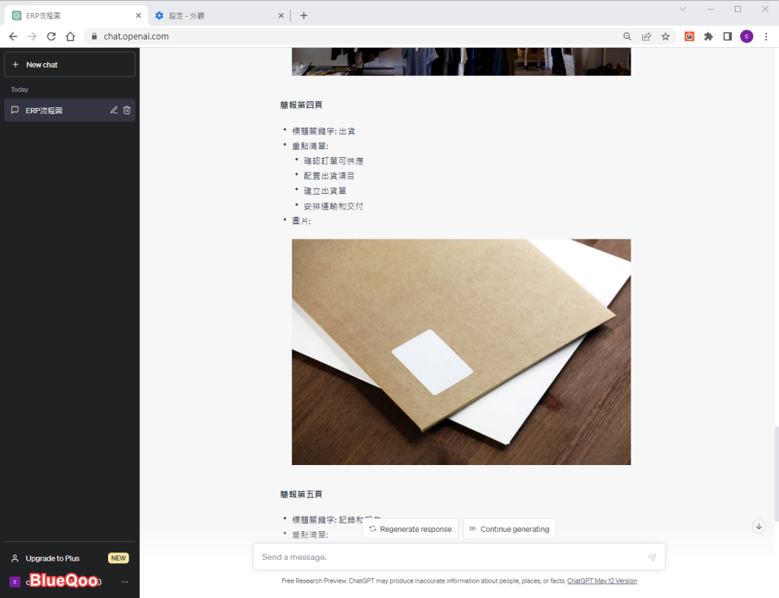This screenshot has width=779, height=598.
Task: Click the share page icon in address bar
Action: [646, 36]
